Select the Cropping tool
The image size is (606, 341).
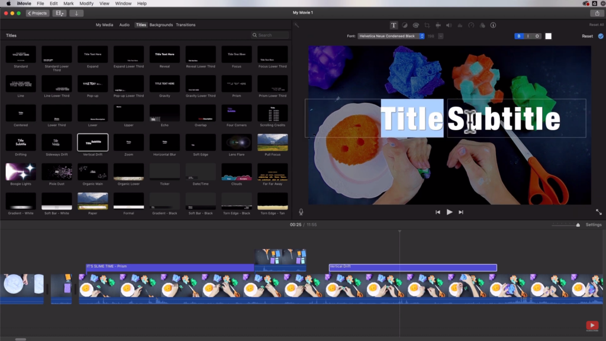(427, 25)
